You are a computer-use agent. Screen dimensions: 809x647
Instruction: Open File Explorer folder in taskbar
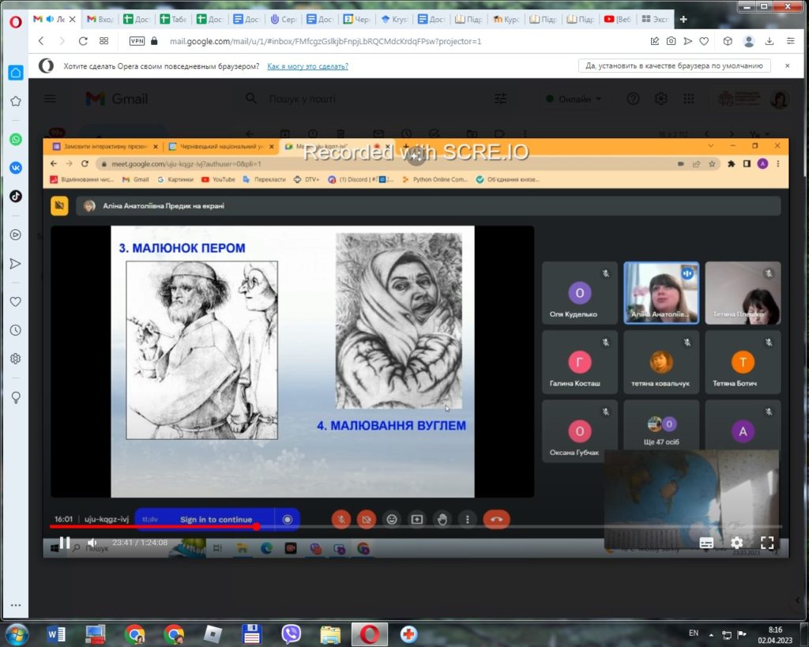(x=330, y=634)
